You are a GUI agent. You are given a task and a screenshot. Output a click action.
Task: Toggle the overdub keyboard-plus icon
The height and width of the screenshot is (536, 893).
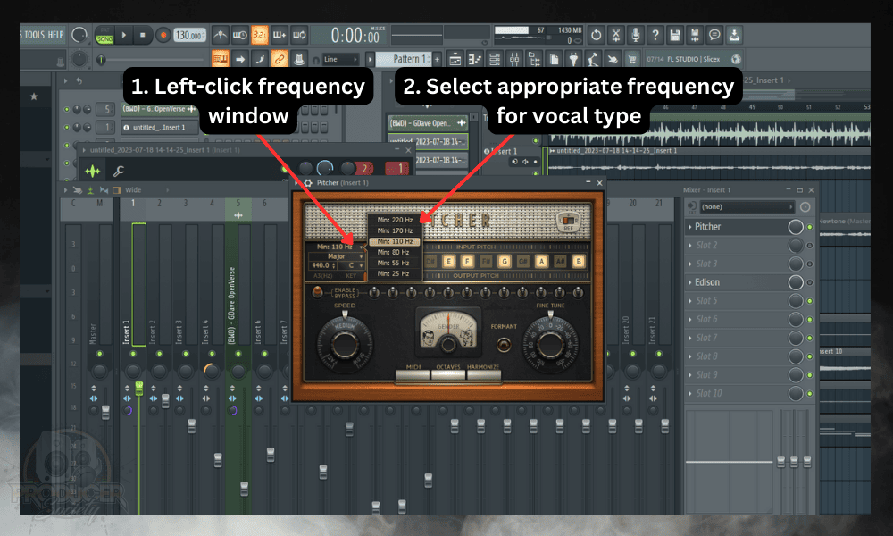point(279,36)
